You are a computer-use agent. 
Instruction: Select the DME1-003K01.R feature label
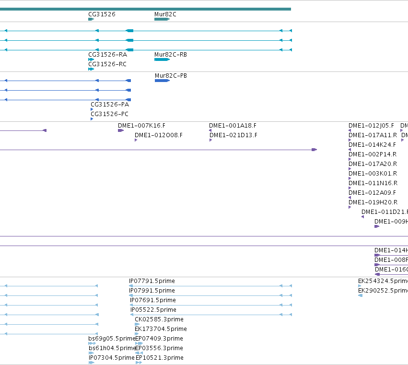pyautogui.click(x=373, y=174)
